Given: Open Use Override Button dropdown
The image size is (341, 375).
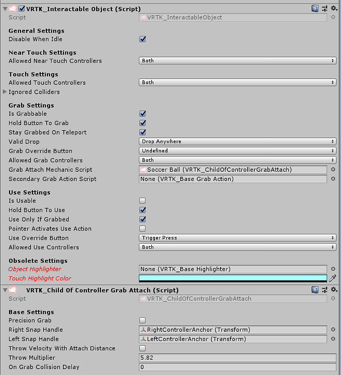Looking at the screenshot, I should point(238,238).
